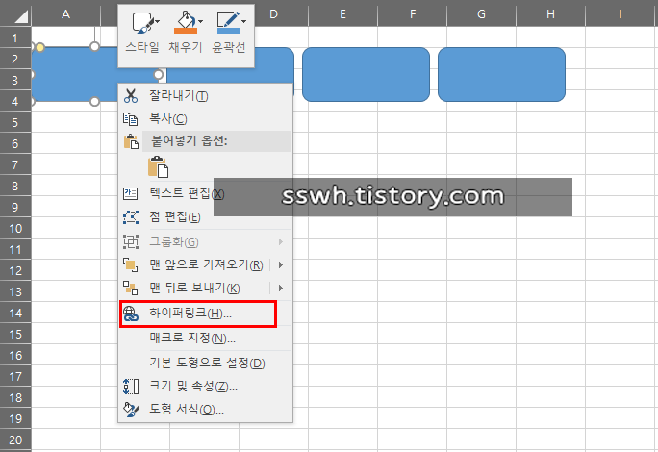The image size is (658, 452).
Task: Choose 맨 앞으로 가져오기(R)
Action: pyautogui.click(x=206, y=264)
